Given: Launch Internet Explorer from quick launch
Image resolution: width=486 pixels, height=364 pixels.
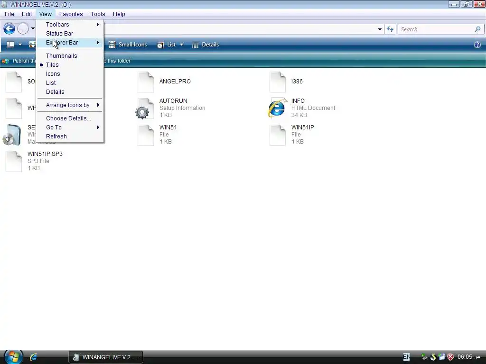Looking at the screenshot, I should tap(34, 357).
